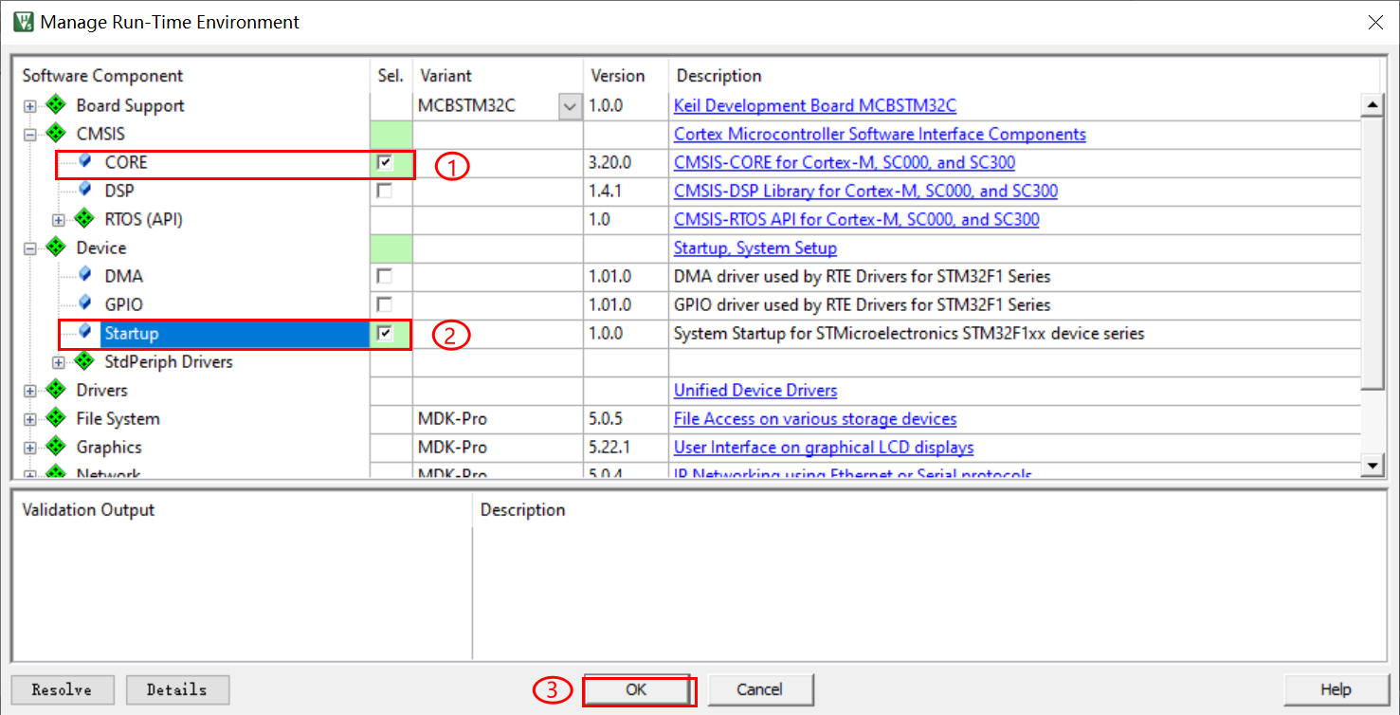Click the blue gem icon beside Startup
Image resolution: width=1400 pixels, height=715 pixels.
[x=85, y=333]
